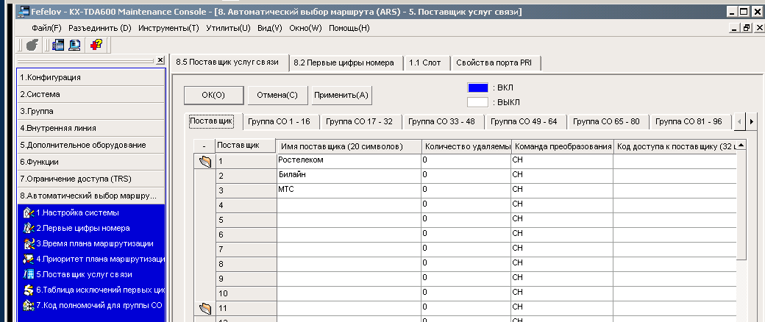Viewport: 765px width, 322px height.
Task: Open the Помощь(H) menu
Action: point(349,28)
